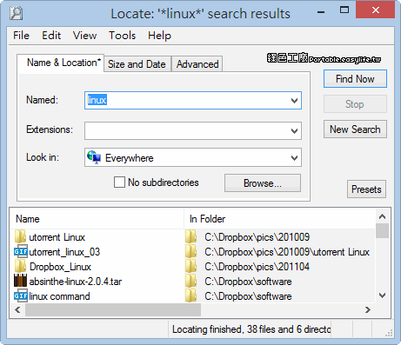Click the 'Locating finished' status bar text

pos(251,329)
